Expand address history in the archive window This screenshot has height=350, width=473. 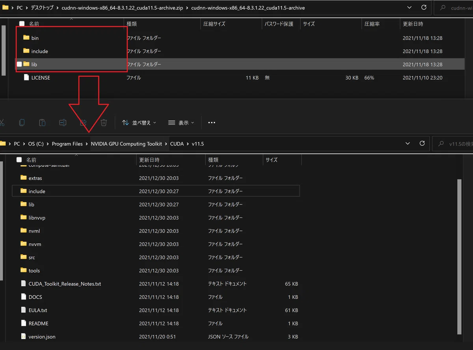coord(409,7)
